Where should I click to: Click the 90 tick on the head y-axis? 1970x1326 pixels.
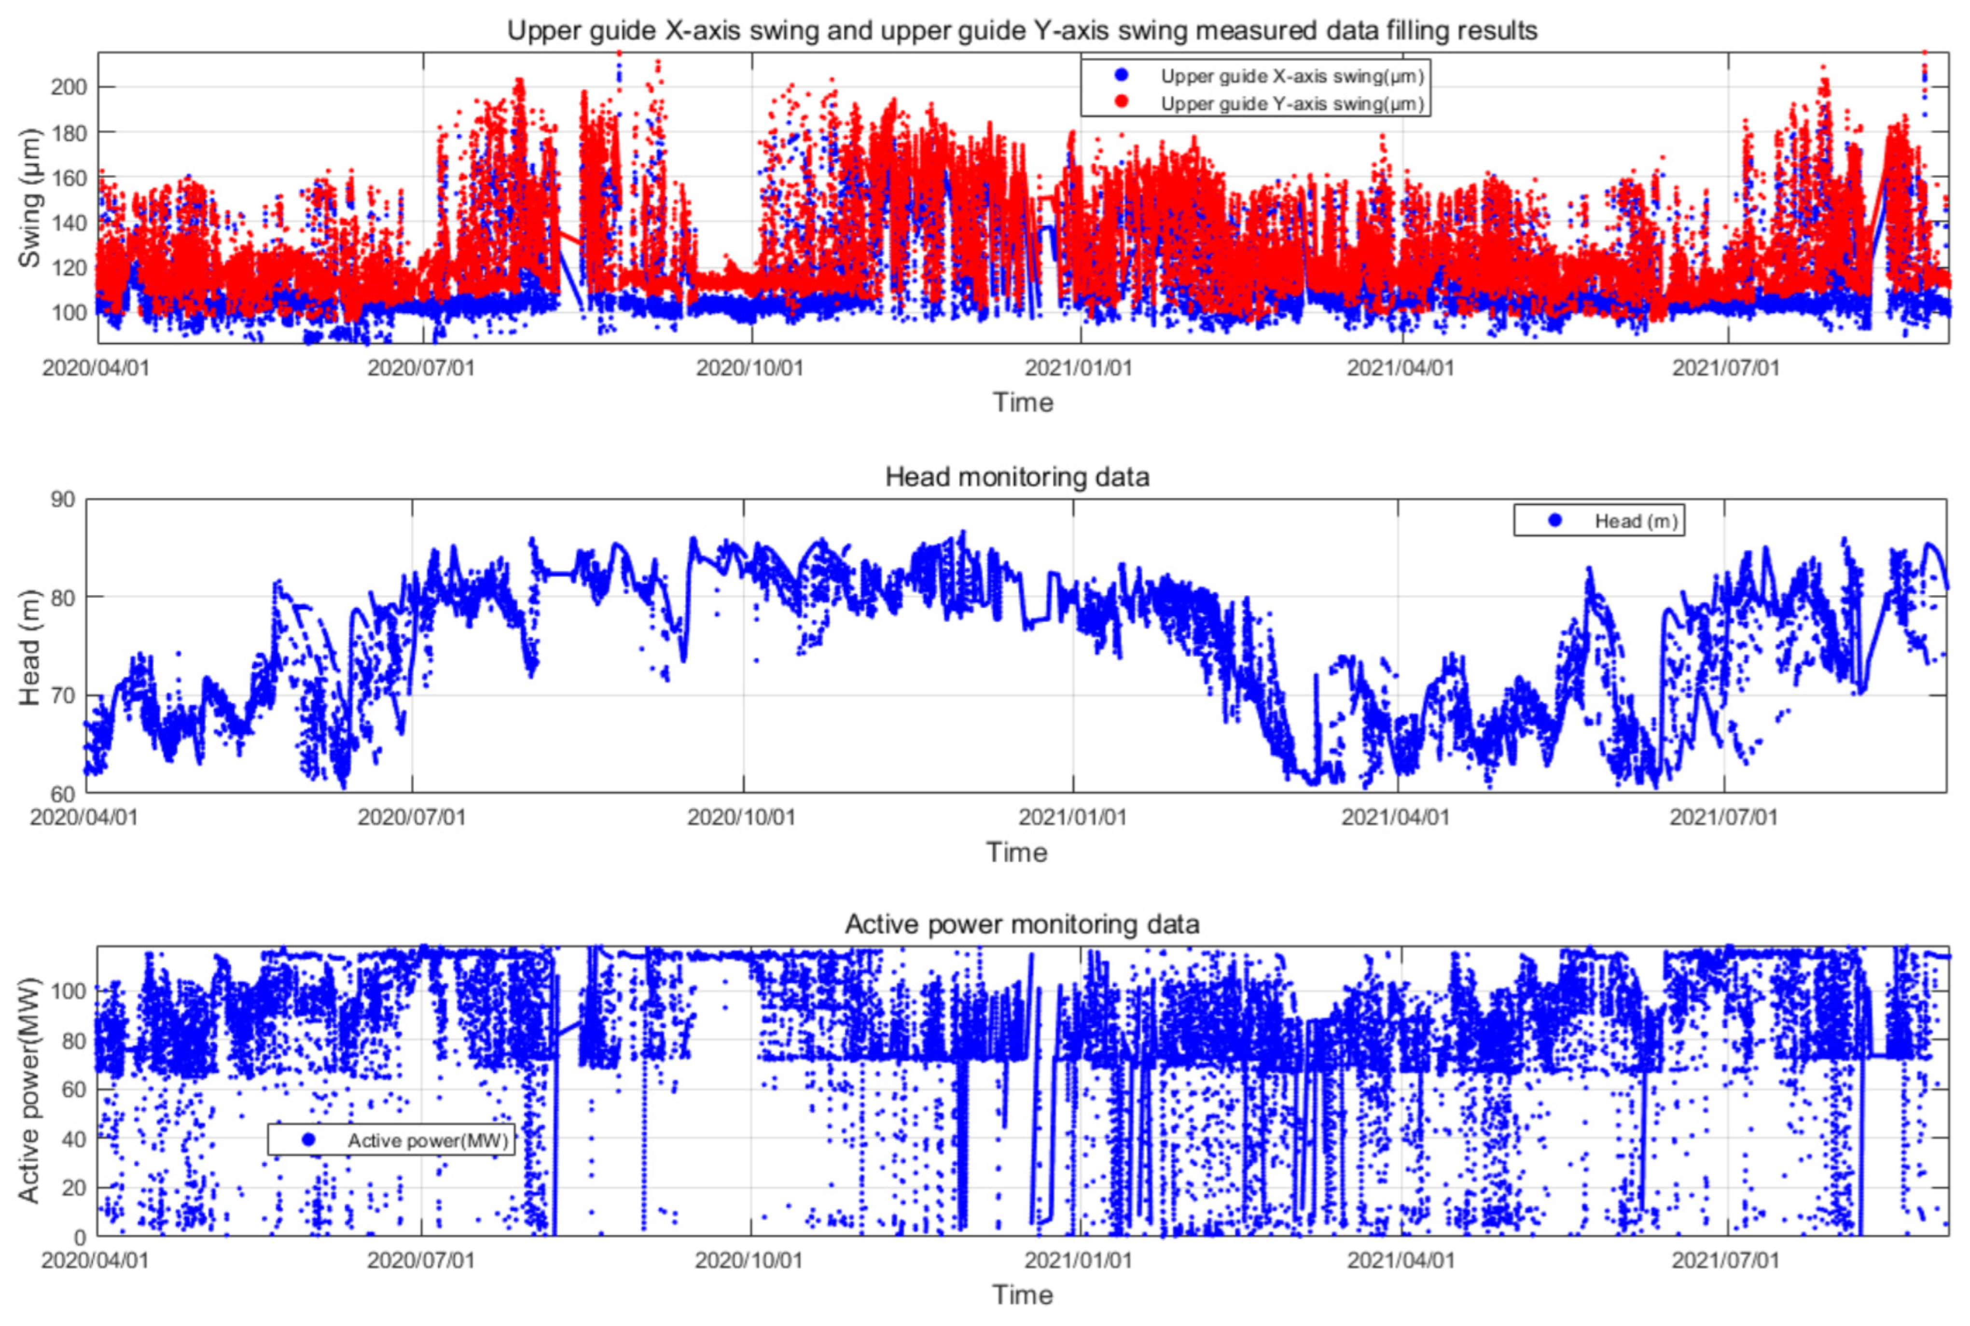coord(63,500)
